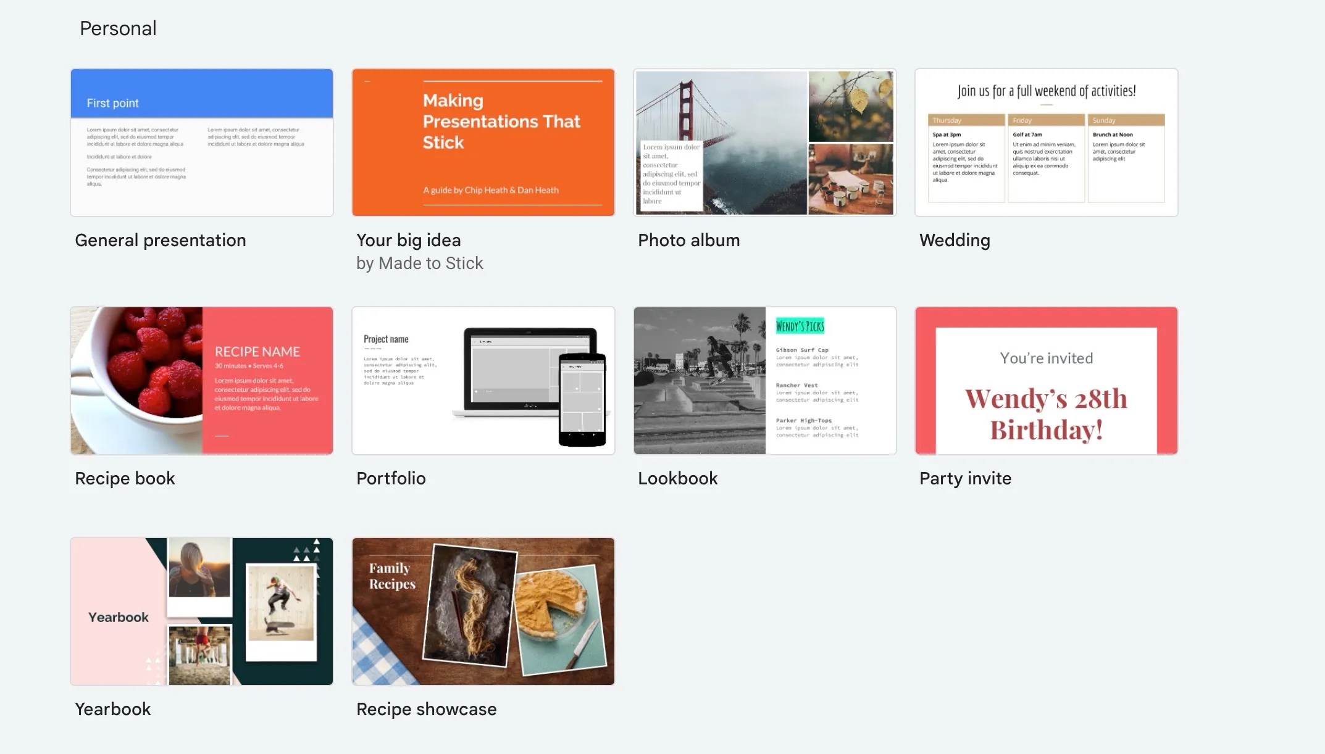The image size is (1325, 754).
Task: Click the Wedding label text
Action: point(955,240)
